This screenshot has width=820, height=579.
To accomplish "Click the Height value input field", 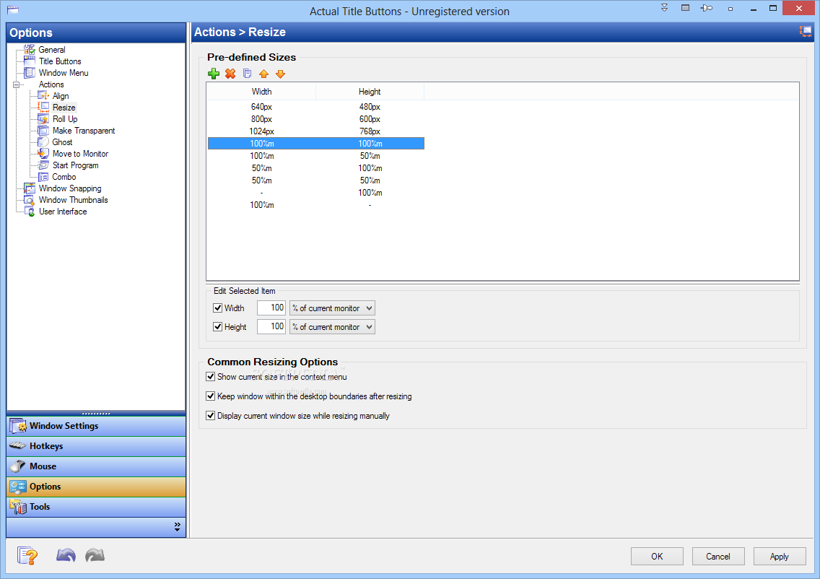I will [x=271, y=327].
